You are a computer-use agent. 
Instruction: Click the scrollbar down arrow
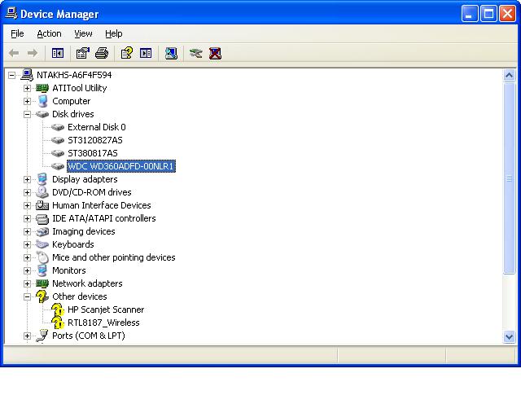(509, 336)
